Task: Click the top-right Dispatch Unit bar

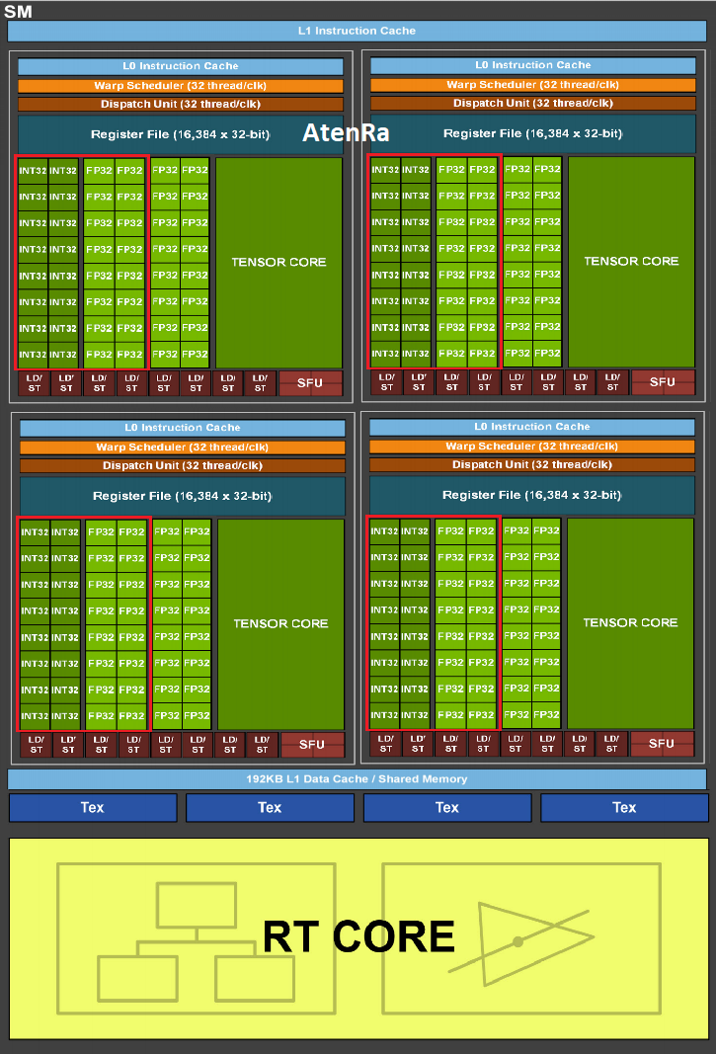Action: click(x=533, y=104)
